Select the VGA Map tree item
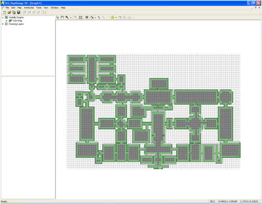The height and width of the screenshot is (204, 262). (17, 21)
